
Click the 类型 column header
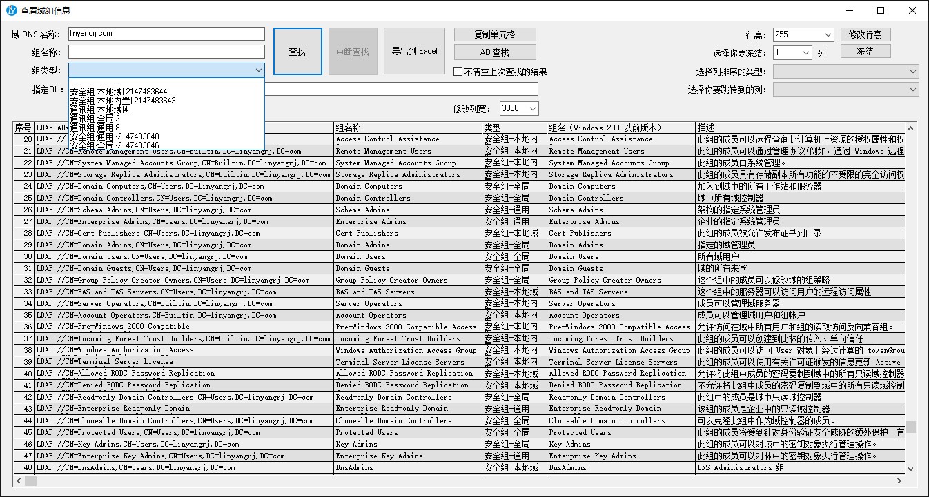[514, 128]
